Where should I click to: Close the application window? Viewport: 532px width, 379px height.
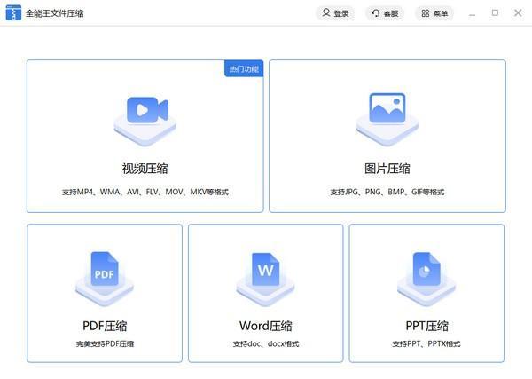(x=518, y=13)
